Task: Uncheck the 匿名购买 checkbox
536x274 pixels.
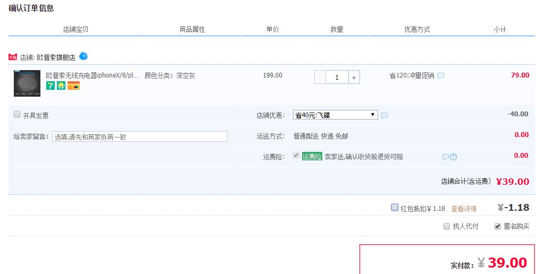Action: (498, 226)
